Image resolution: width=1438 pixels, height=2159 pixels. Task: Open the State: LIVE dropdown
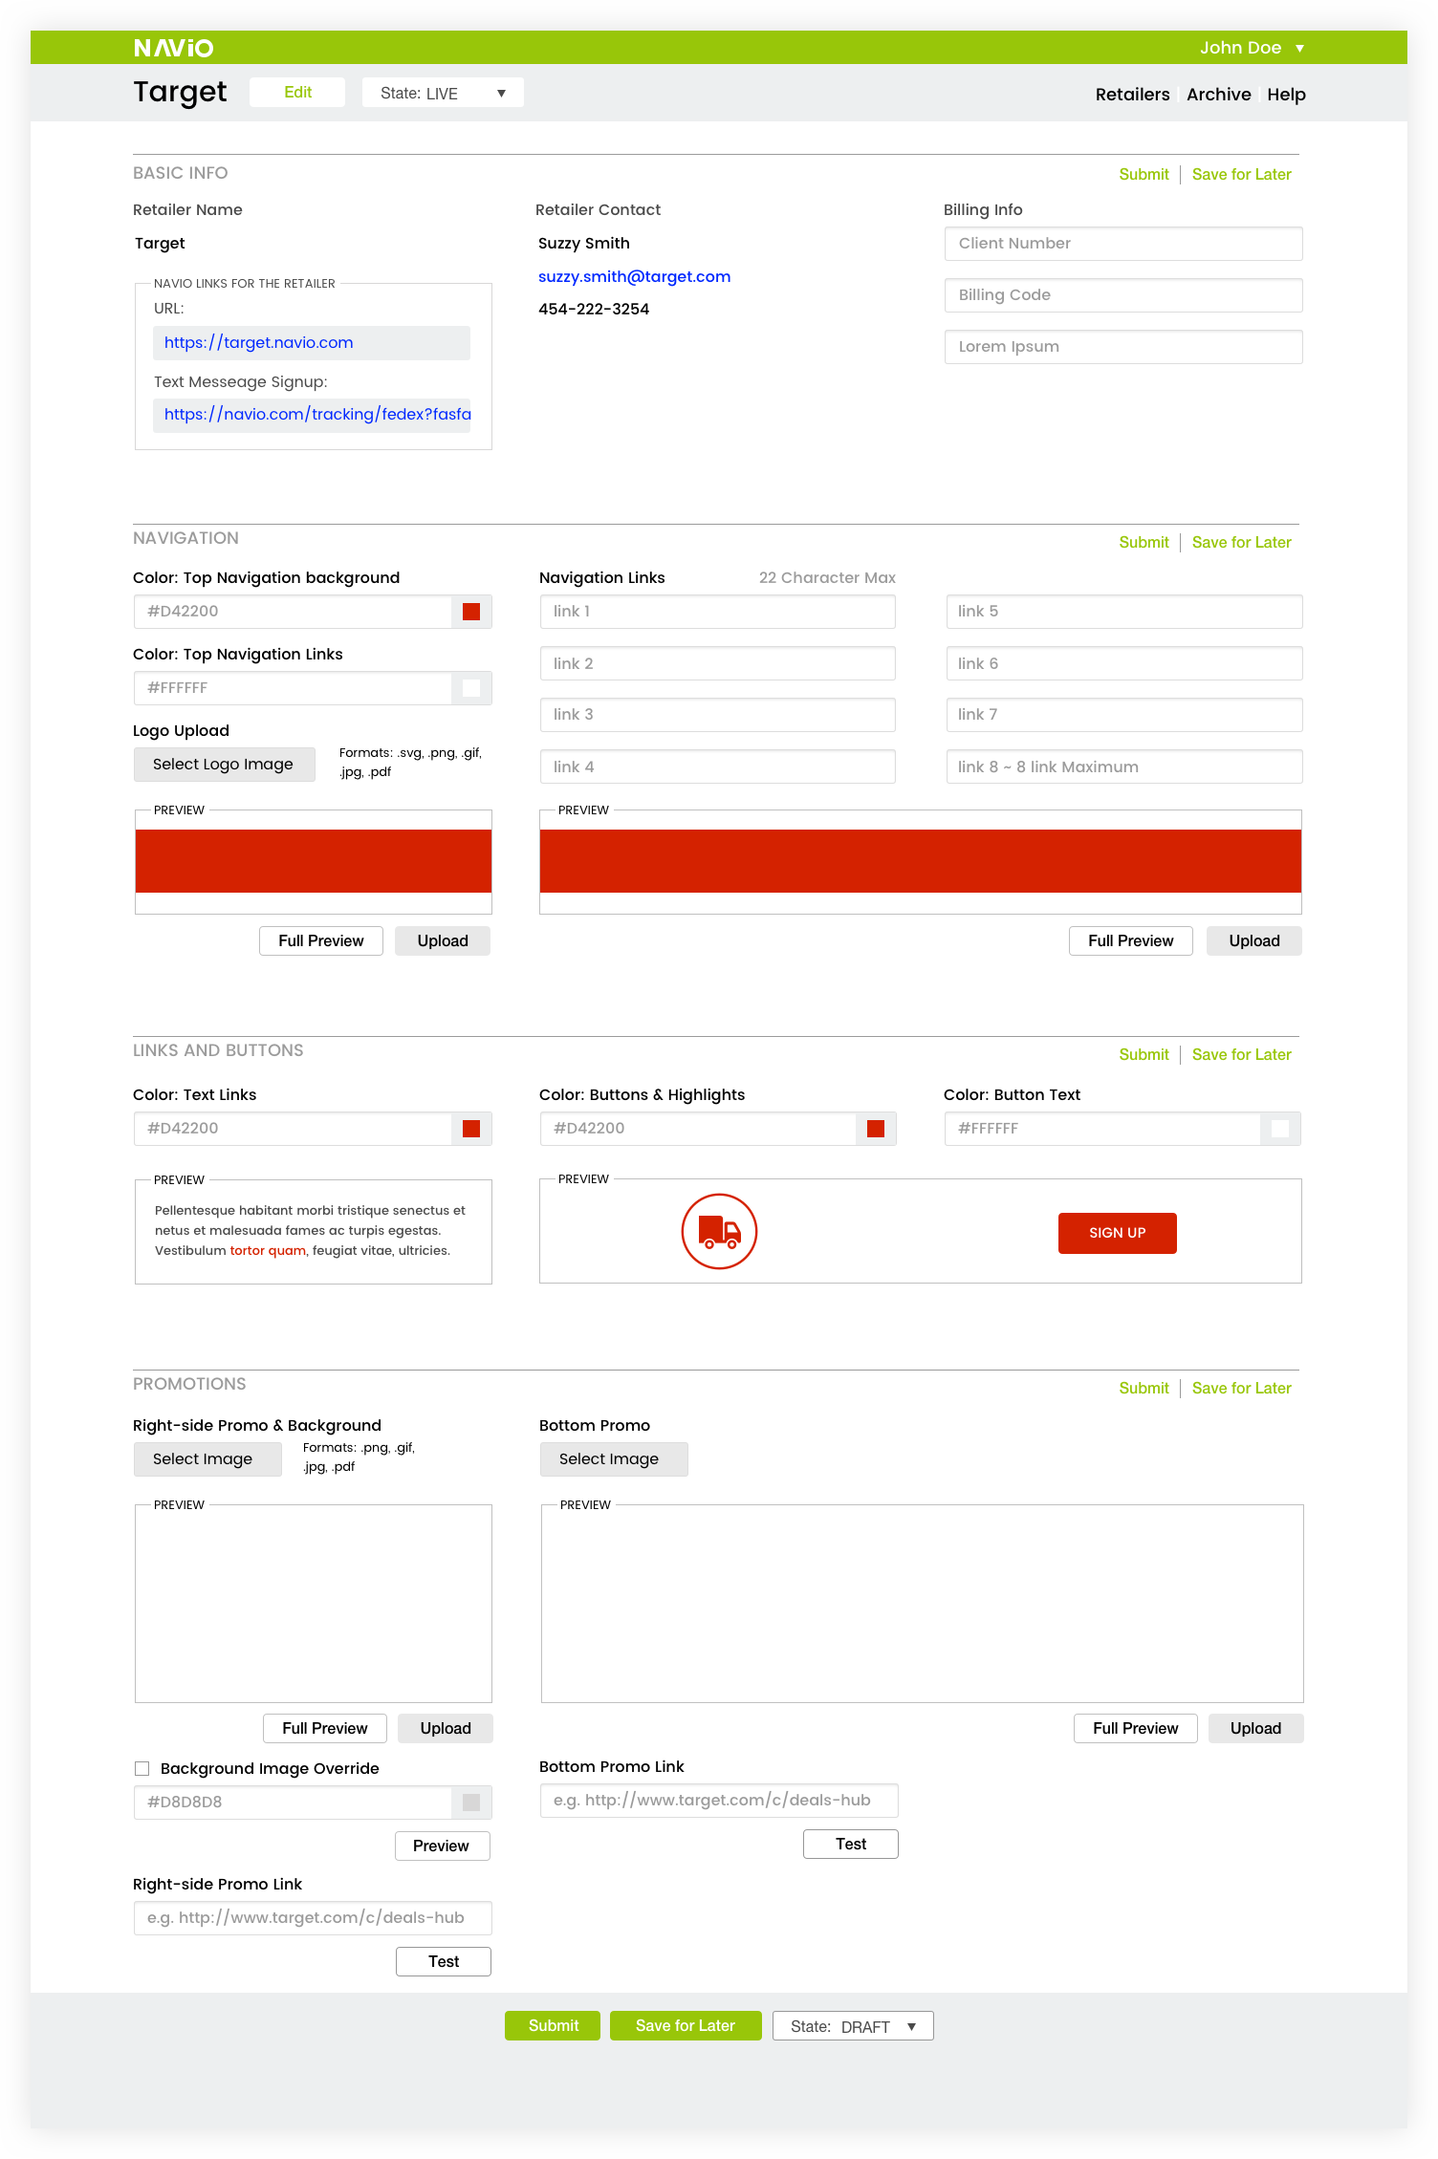(443, 93)
